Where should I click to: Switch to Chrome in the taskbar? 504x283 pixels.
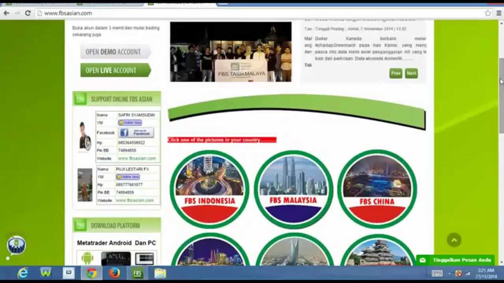[92, 273]
